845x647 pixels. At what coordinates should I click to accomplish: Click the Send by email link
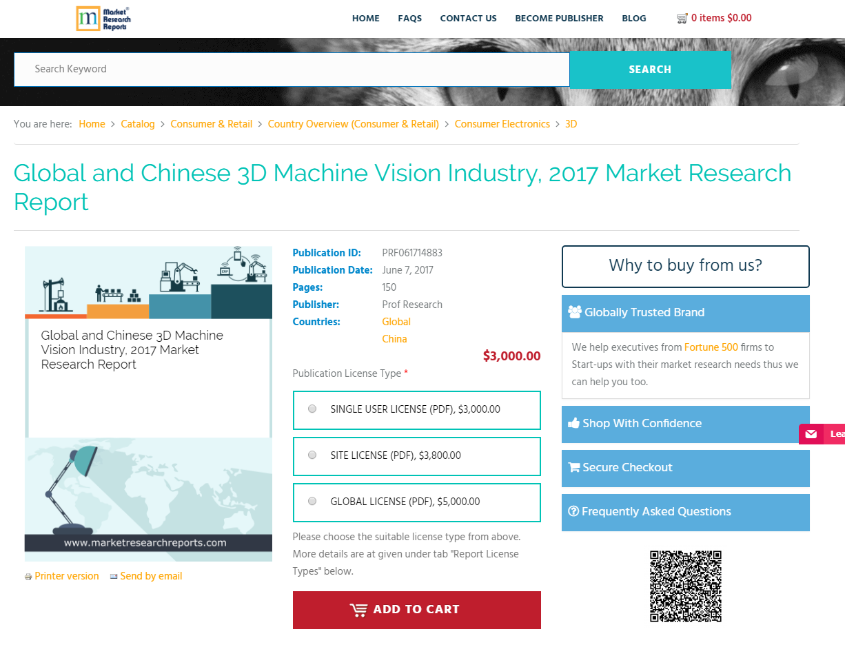(152, 576)
